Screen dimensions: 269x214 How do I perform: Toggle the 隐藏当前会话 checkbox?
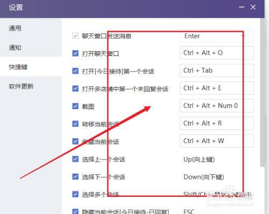(x=75, y=211)
